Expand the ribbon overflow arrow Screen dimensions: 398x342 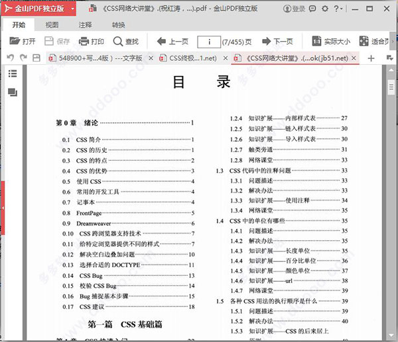coord(393,41)
